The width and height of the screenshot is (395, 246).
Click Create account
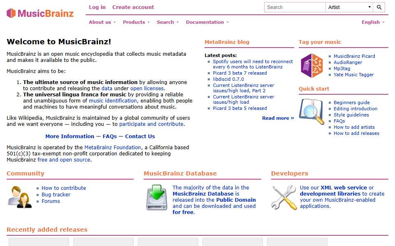coord(133,7)
